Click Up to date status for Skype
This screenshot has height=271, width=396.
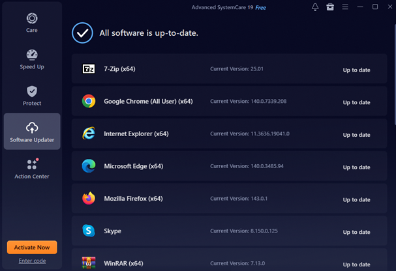click(x=356, y=232)
